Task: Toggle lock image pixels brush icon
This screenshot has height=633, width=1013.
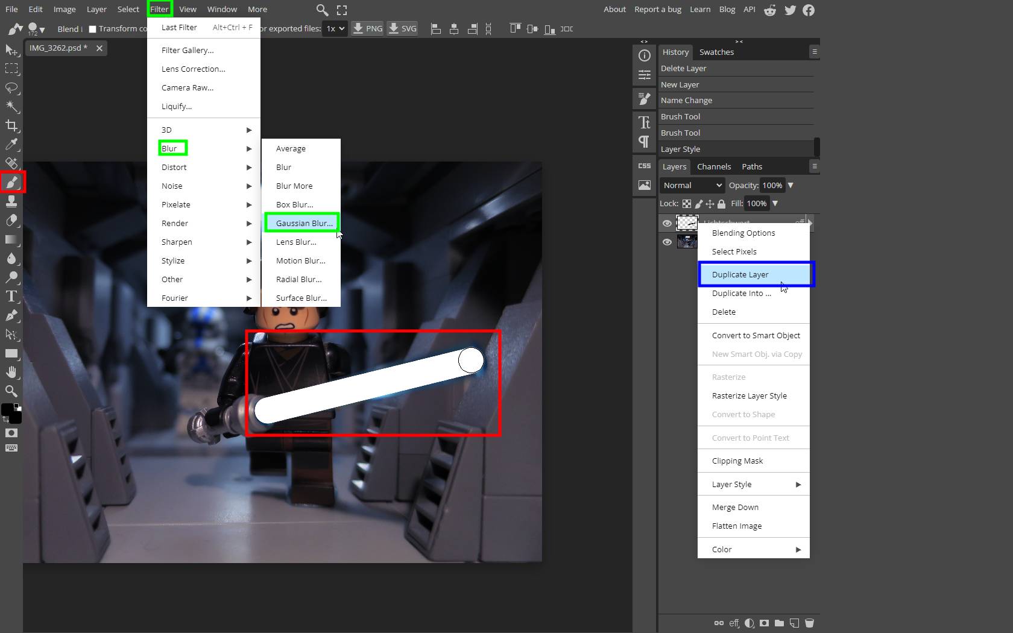Action: [x=699, y=204]
